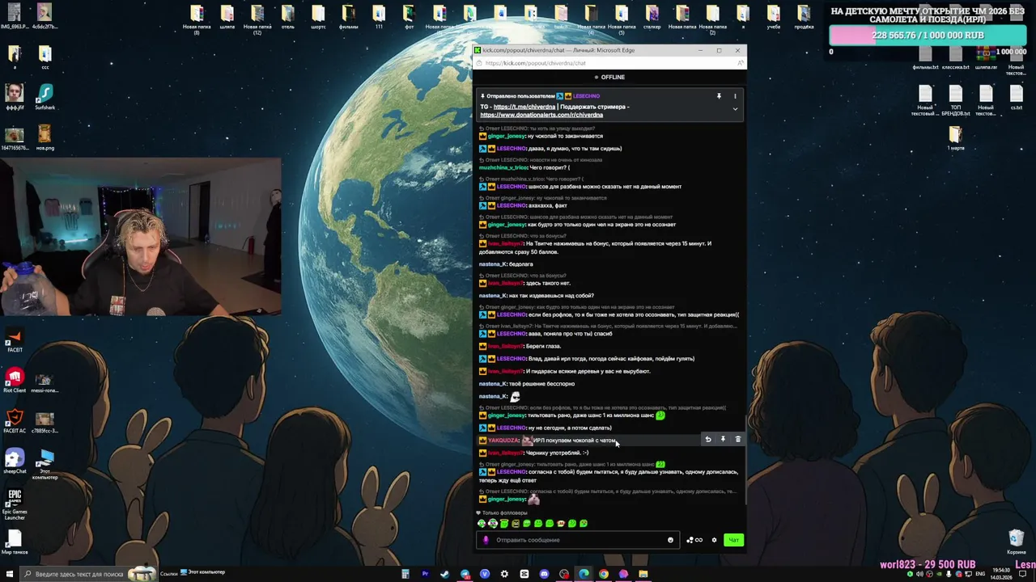The width and height of the screenshot is (1036, 582).
Task: Focus the Отправить сообщение input field
Action: click(x=579, y=540)
